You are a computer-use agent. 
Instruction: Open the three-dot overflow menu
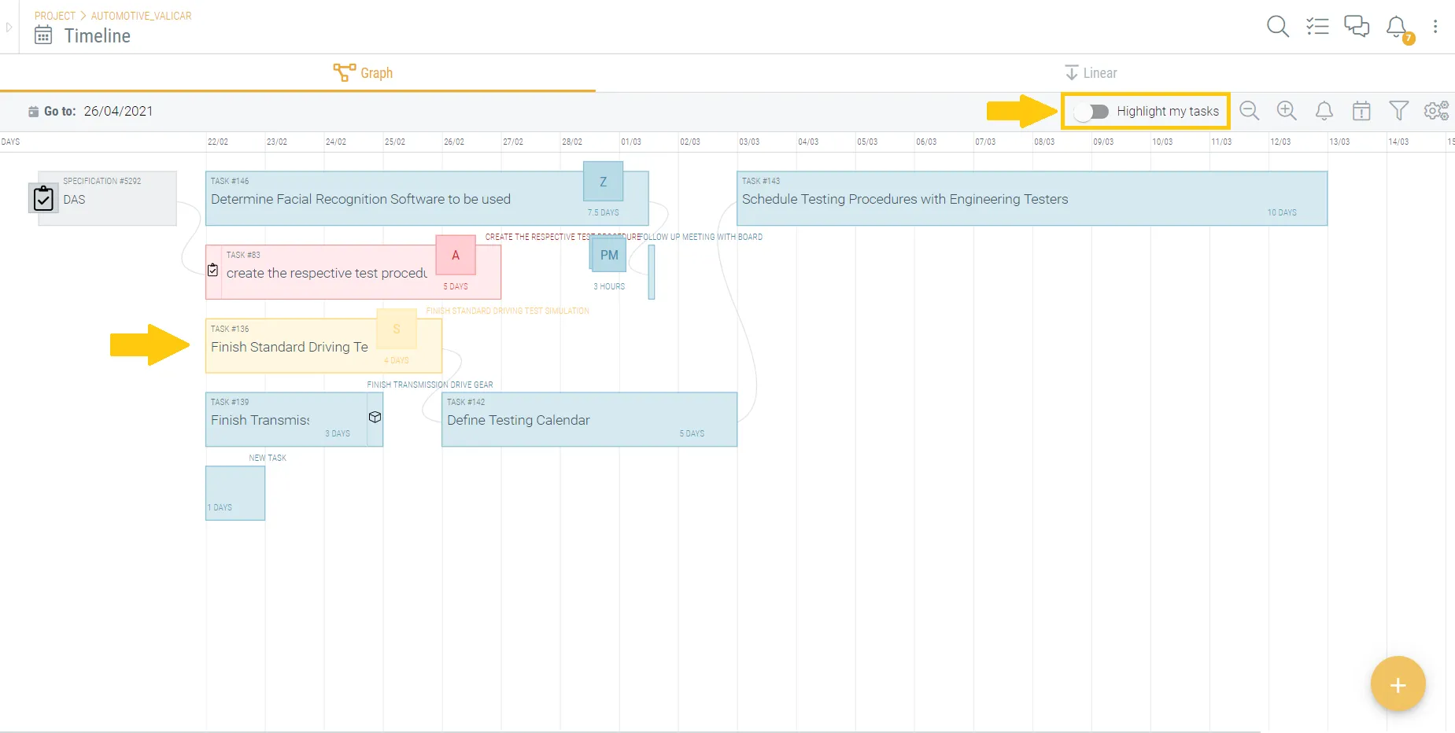point(1436,26)
